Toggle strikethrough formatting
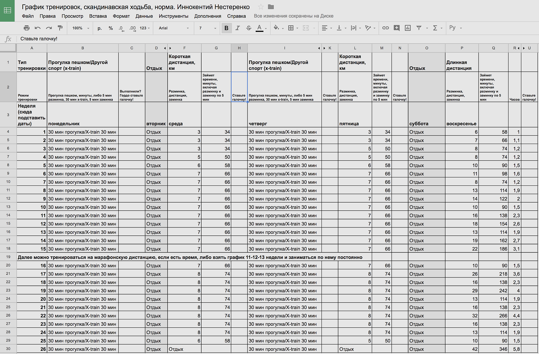The width and height of the screenshot is (539, 354). pyautogui.click(x=249, y=28)
